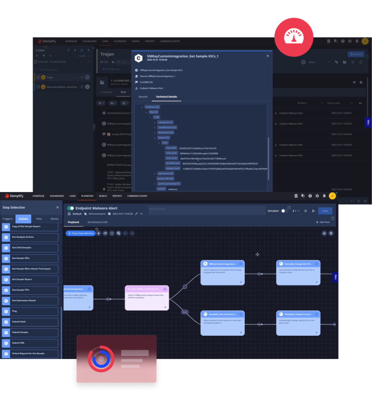This screenshot has height=404, width=372.
Task: Click the fit-to-screen icon in playbook toolbar
Action: 112,233
